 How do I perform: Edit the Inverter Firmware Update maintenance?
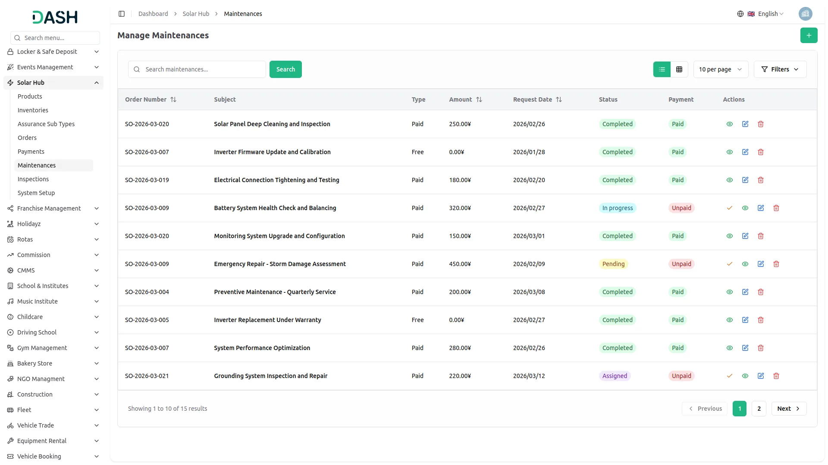tap(745, 152)
